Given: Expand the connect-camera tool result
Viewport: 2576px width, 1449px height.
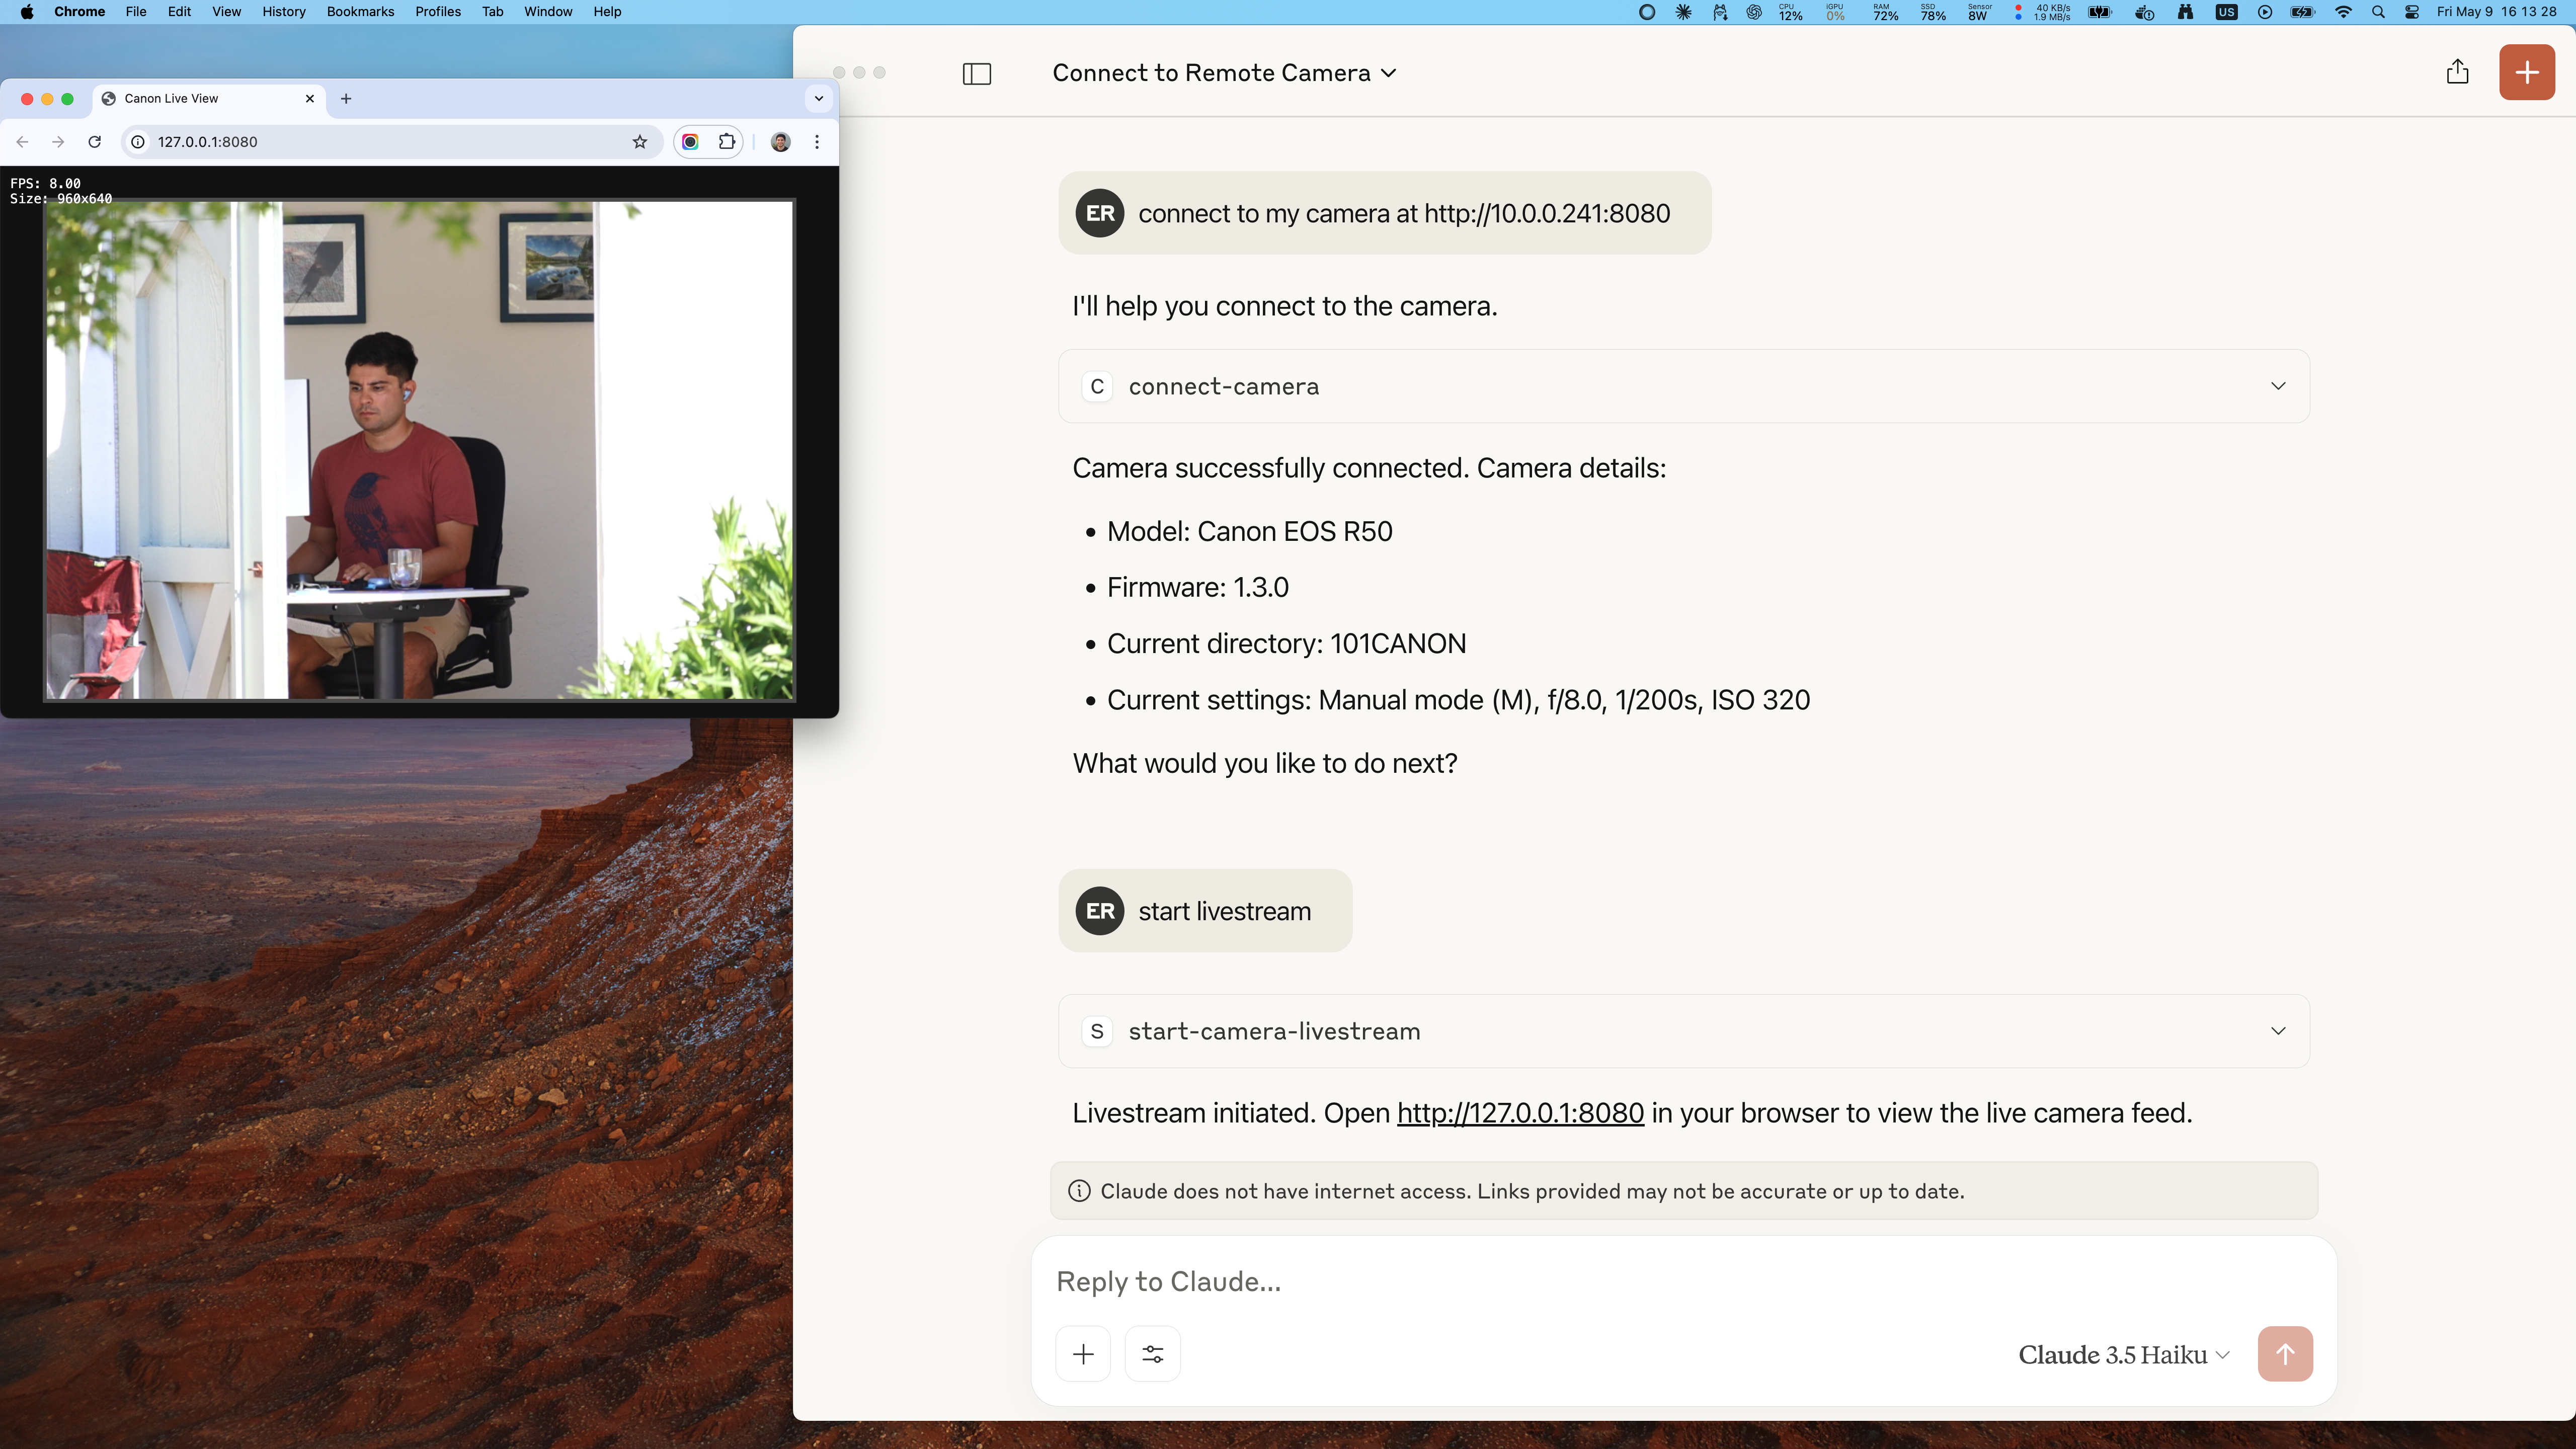Looking at the screenshot, I should [2277, 386].
